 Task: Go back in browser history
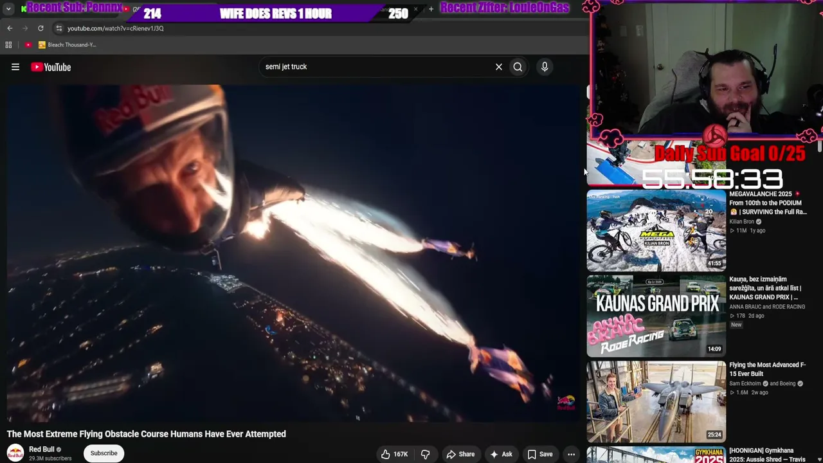10,28
